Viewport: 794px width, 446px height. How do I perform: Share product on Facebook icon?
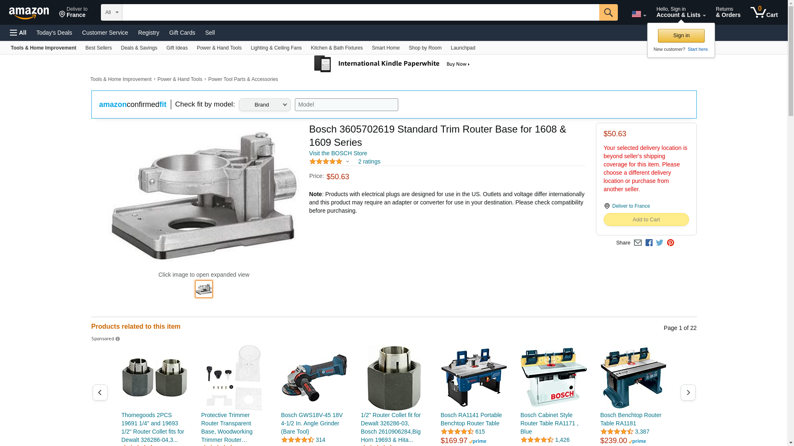tap(649, 243)
